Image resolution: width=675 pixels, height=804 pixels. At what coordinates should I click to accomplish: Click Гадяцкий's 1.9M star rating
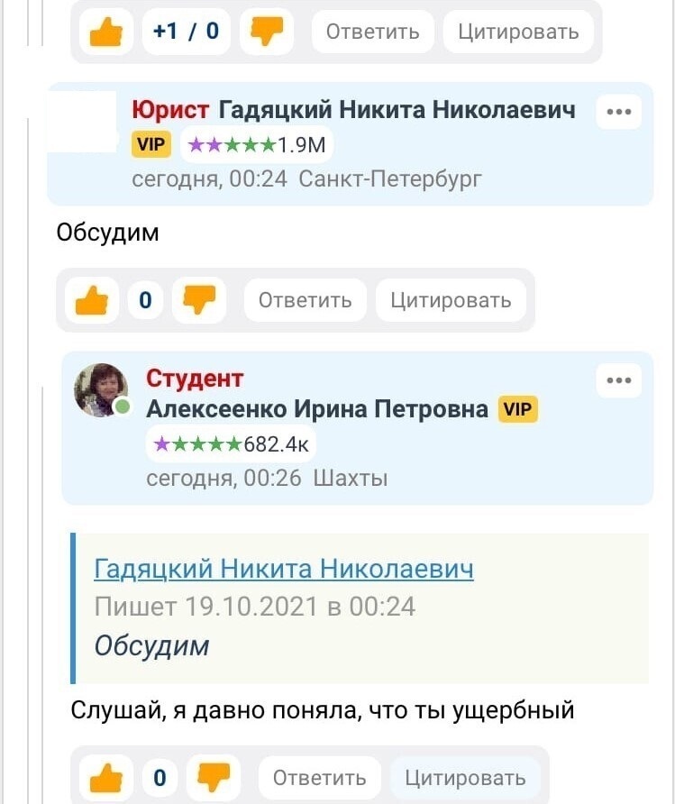(x=258, y=144)
